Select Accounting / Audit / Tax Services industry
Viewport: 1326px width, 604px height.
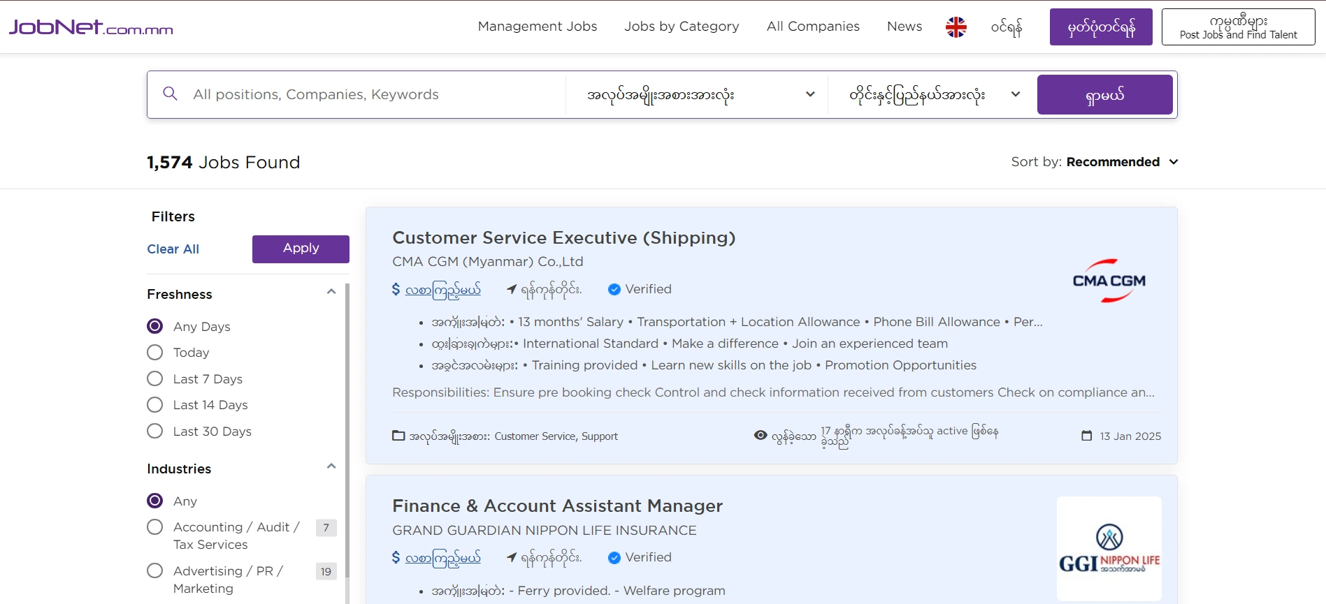[155, 527]
